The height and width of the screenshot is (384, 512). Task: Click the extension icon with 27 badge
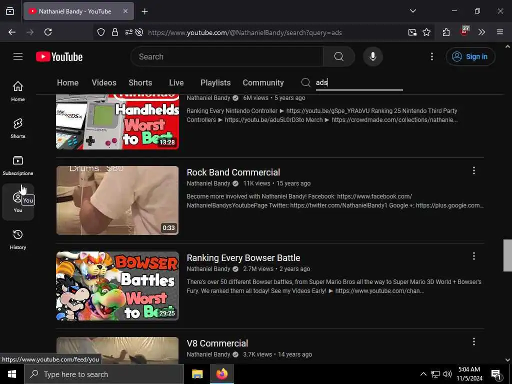point(464,31)
